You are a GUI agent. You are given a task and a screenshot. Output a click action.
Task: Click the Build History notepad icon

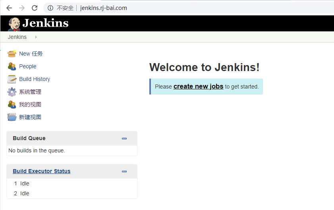pos(12,79)
